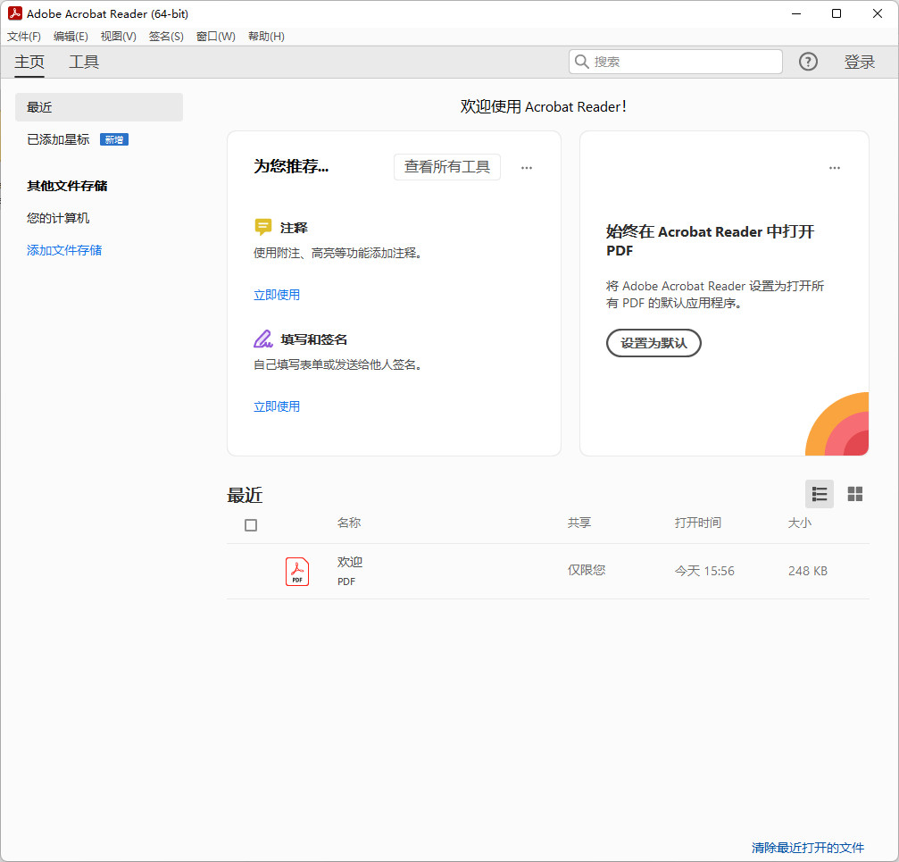Click the 248 KB size cell
899x862 pixels.
(x=807, y=571)
